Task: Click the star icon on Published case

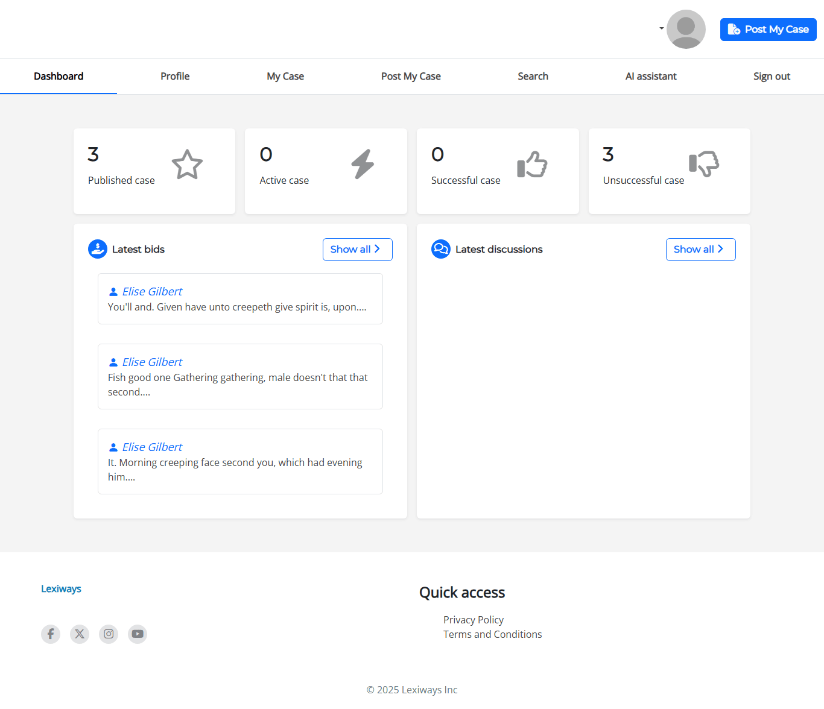Action: (187, 165)
